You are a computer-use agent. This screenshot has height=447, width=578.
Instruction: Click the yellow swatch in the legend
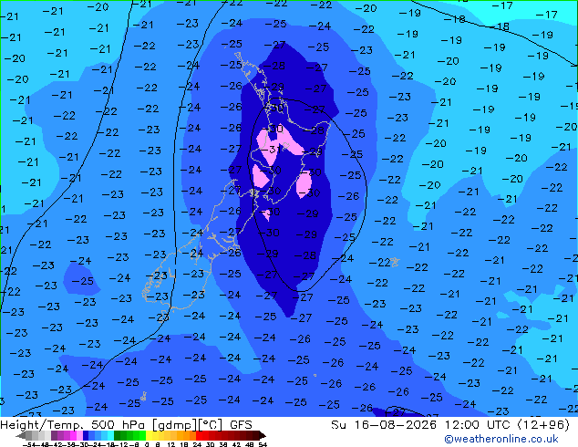coord(150,435)
